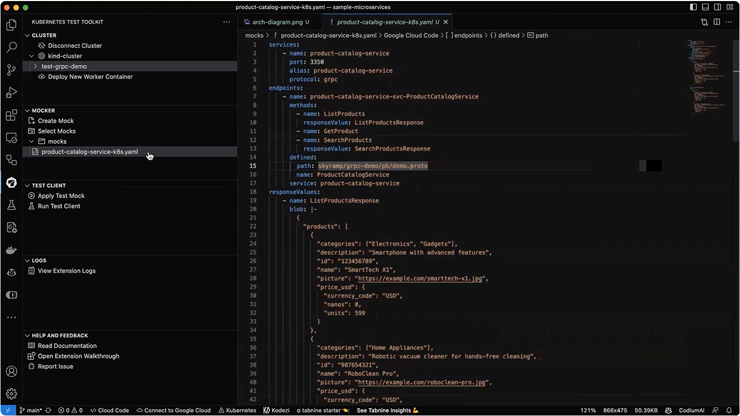Select the Testing flask icon in activity bar
Screen dimensions: 740x416
pos(12,205)
